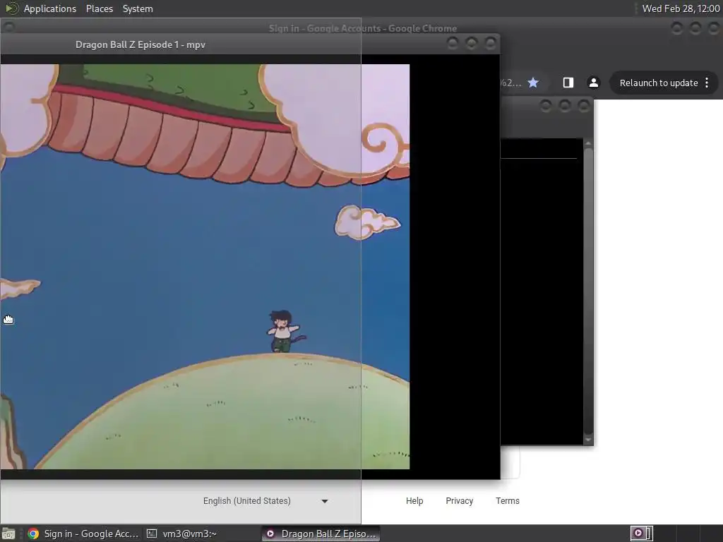The height and width of the screenshot is (542, 723).
Task: Click the terminal scrollbar down arrow
Action: 588,439
